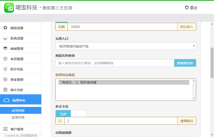Click the page vertical scrollbar thumb
The width and height of the screenshot is (214, 137).
[x=212, y=63]
